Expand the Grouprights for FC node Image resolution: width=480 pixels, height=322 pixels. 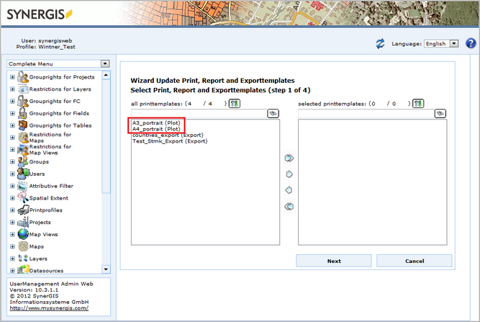(x=12, y=101)
